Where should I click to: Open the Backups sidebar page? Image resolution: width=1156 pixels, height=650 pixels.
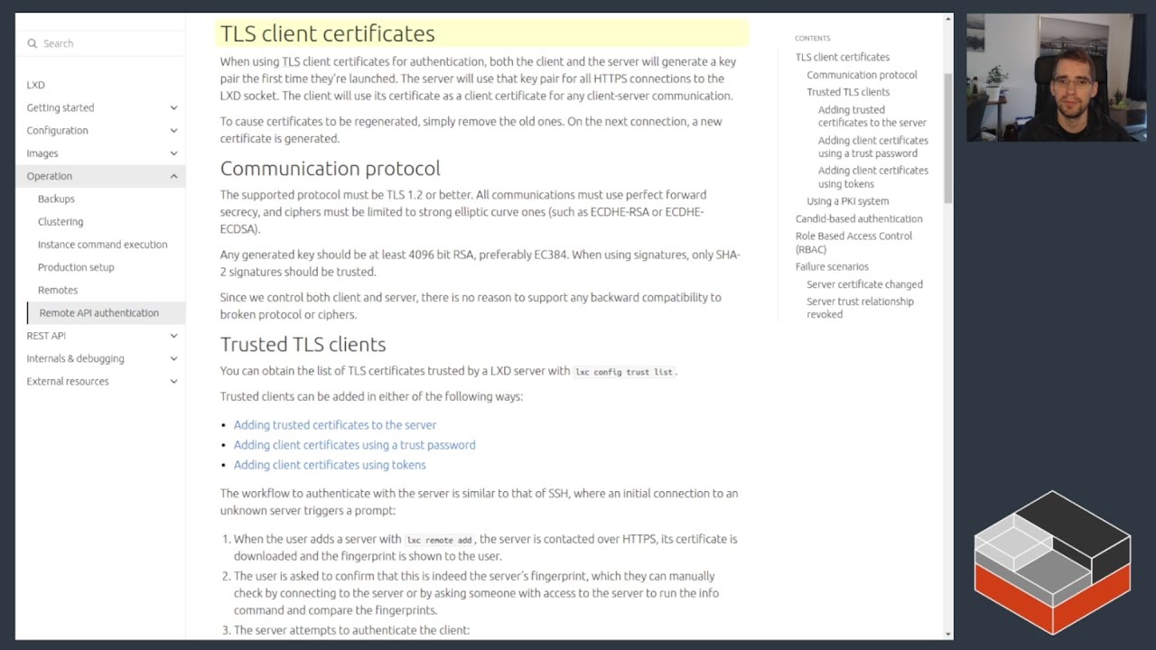click(56, 199)
